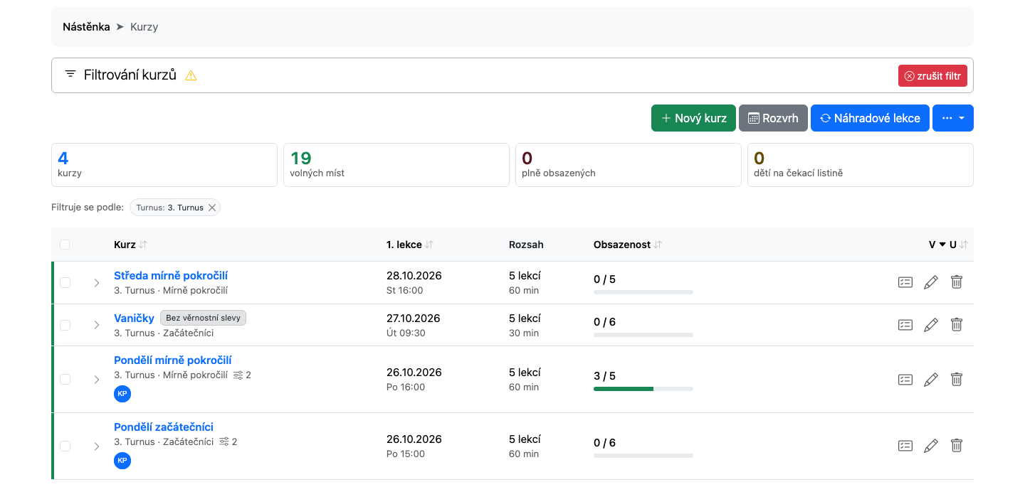Image resolution: width=1025 pixels, height=487 pixels.
Task: Edit the Pondělí mírně pokročilí course
Action: (x=930, y=380)
